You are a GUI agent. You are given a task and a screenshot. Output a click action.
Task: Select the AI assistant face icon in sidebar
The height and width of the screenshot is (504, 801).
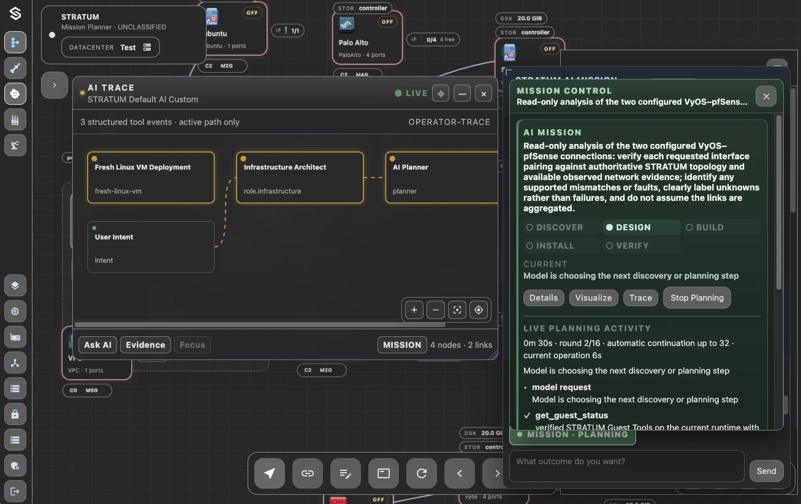click(x=15, y=94)
